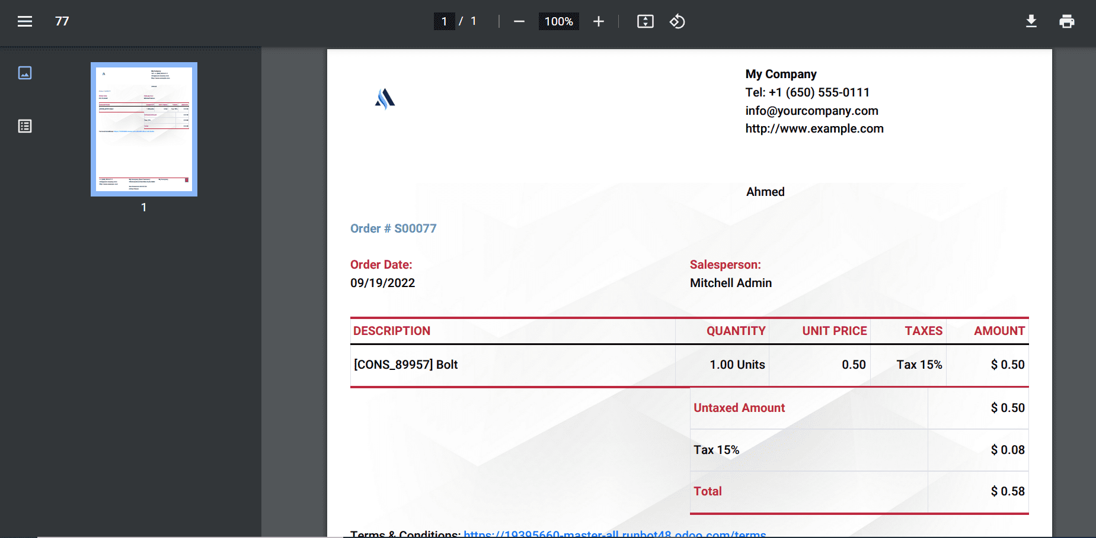Select the page 1 thumbnail
The width and height of the screenshot is (1096, 538).
click(144, 129)
